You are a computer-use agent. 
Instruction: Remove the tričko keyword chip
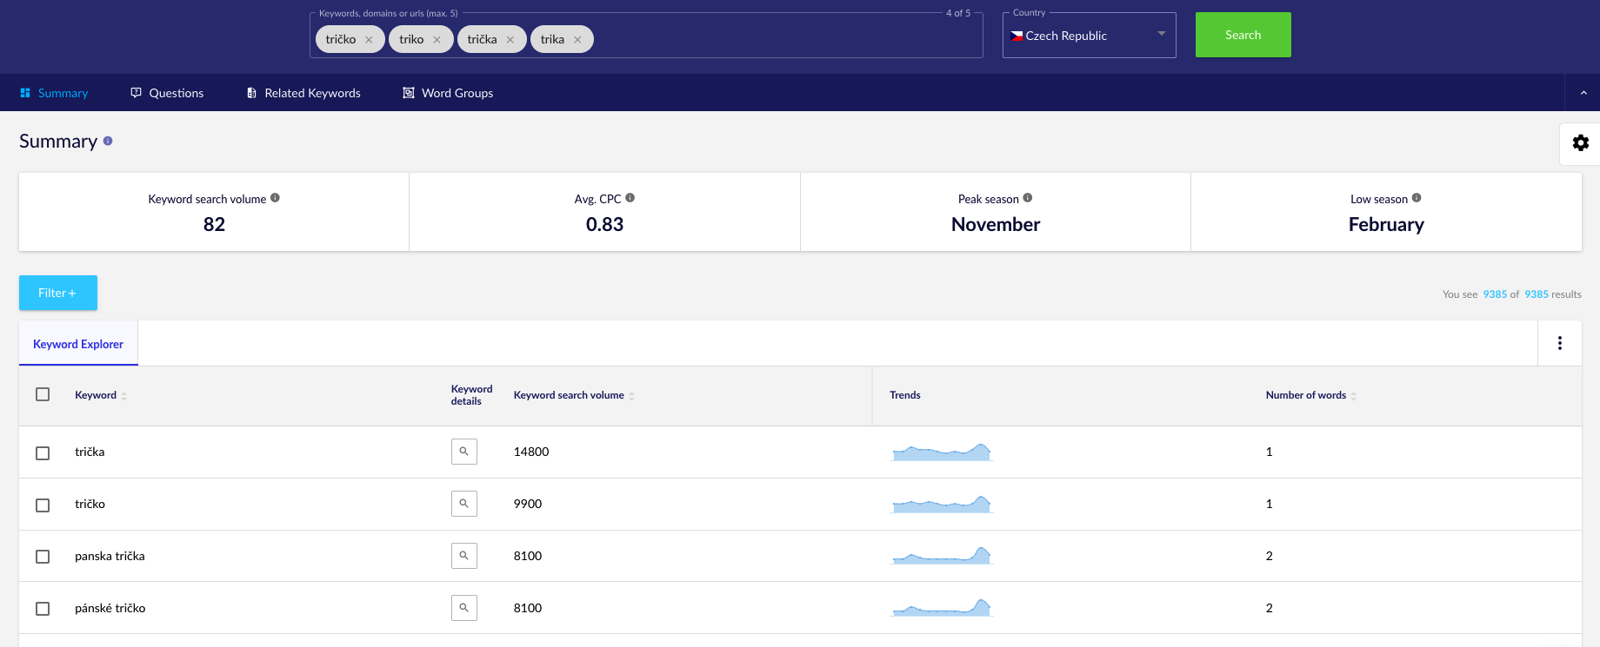click(369, 40)
